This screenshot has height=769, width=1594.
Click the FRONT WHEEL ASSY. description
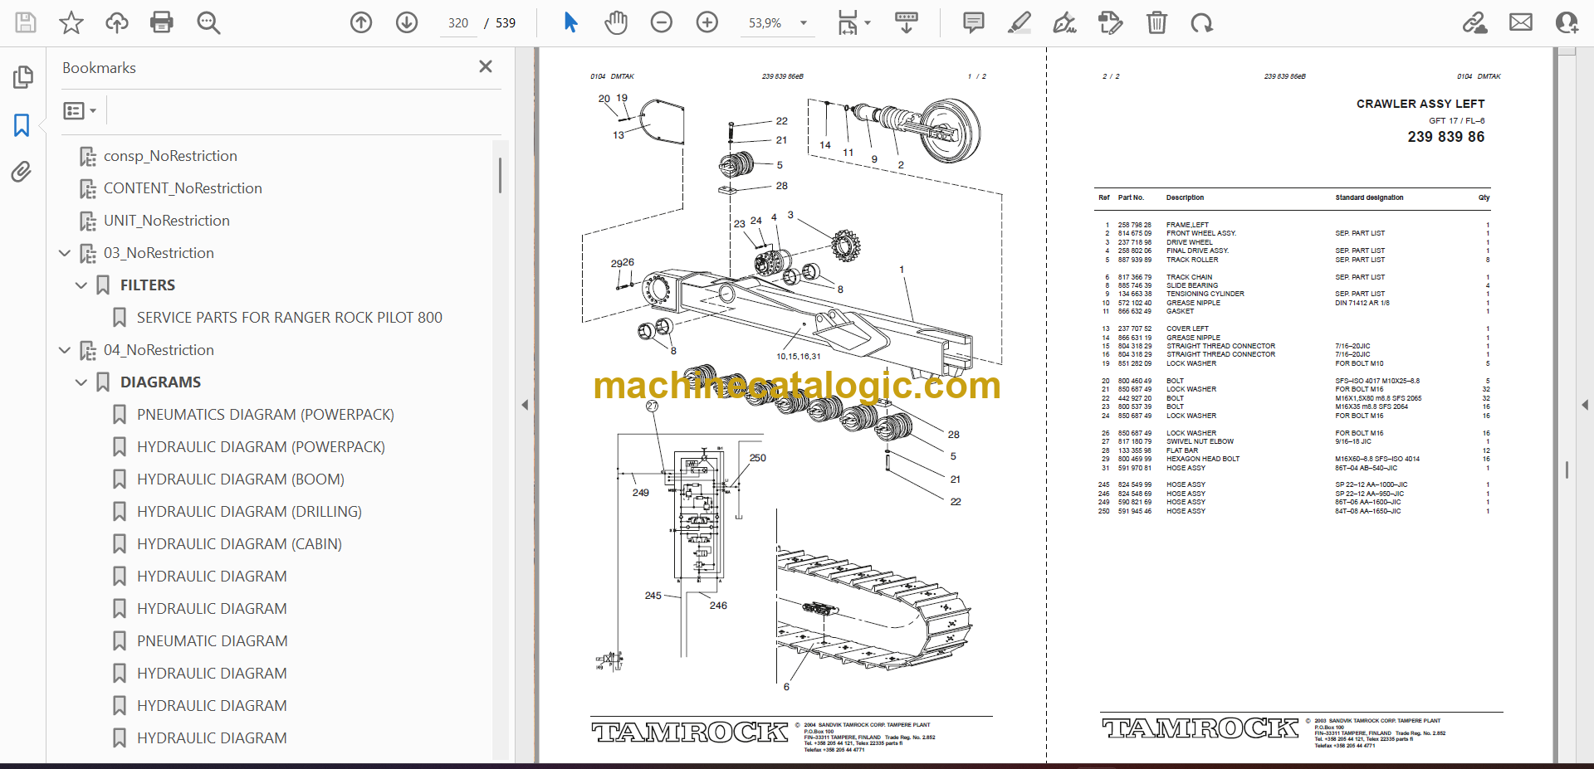click(1201, 233)
